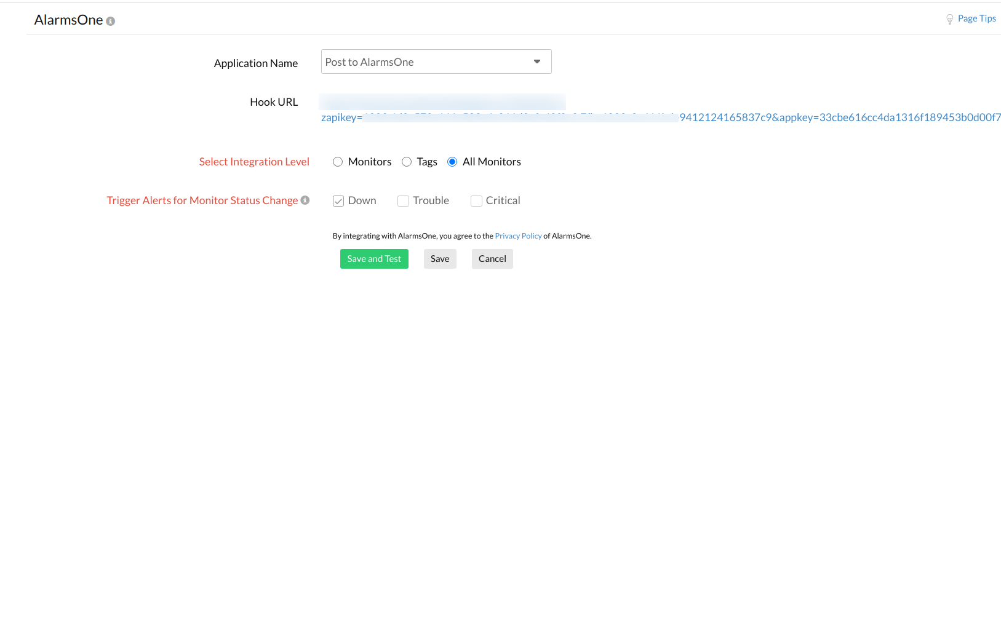Click the Page Tips light bulb icon
The image size is (1001, 621).
coord(949,19)
